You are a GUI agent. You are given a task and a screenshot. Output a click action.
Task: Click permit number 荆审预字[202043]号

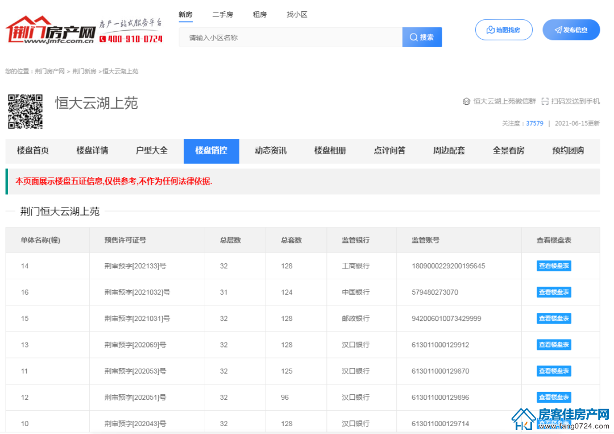[135, 423]
